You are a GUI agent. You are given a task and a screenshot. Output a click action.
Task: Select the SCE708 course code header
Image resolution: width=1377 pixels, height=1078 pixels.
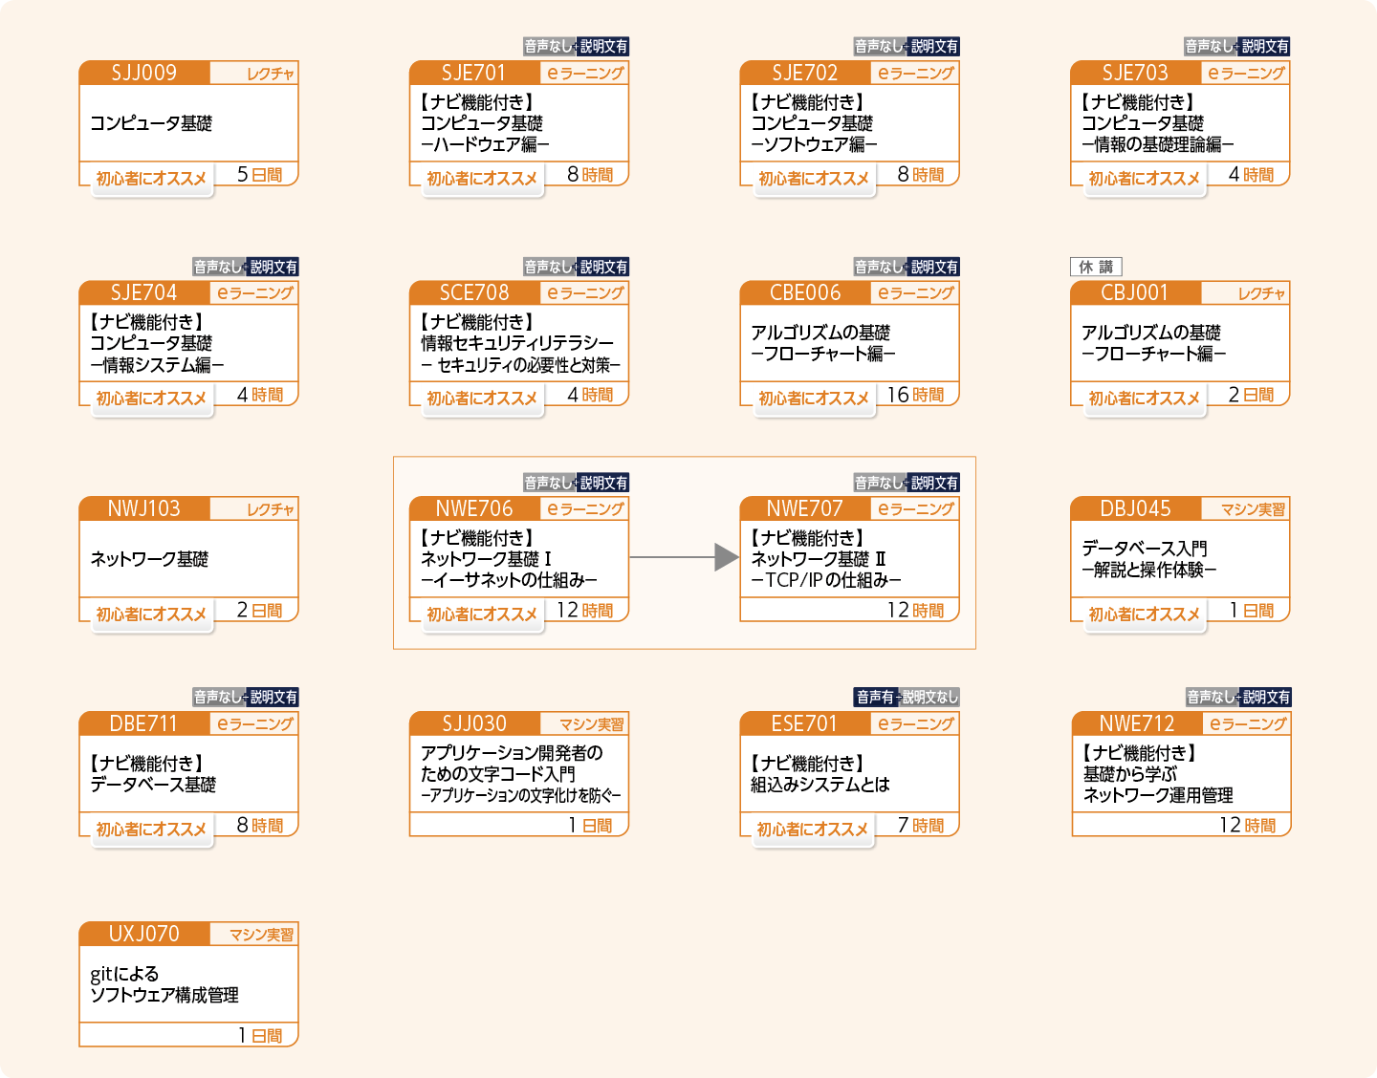tap(474, 292)
